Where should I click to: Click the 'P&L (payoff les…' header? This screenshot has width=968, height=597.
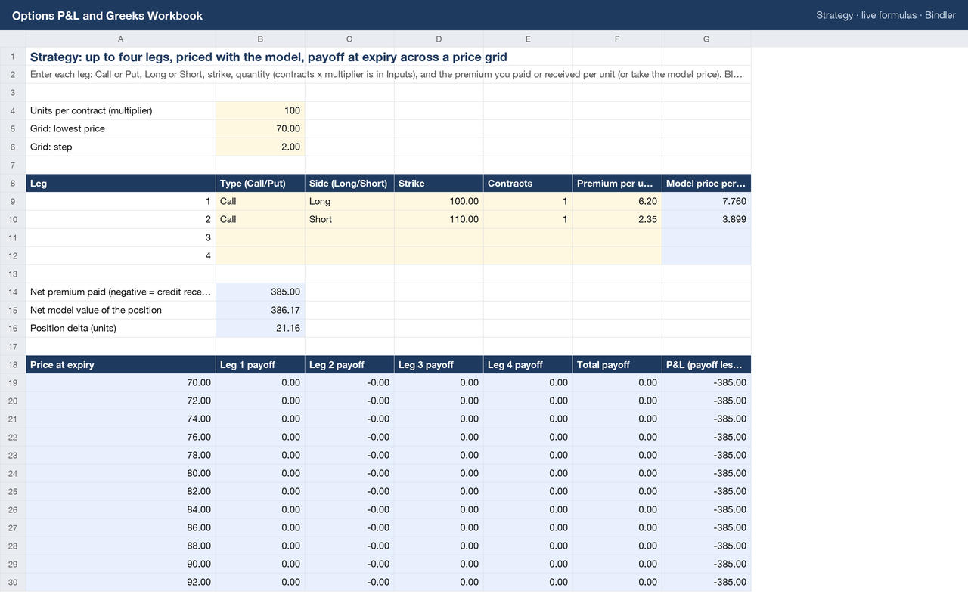point(706,364)
